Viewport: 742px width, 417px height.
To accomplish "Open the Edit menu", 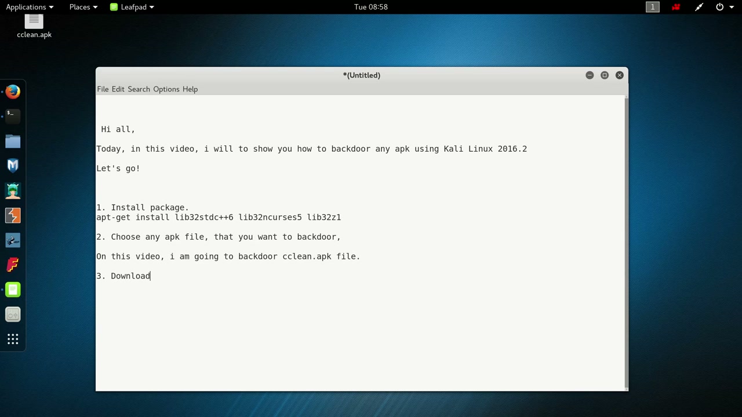I will point(118,89).
